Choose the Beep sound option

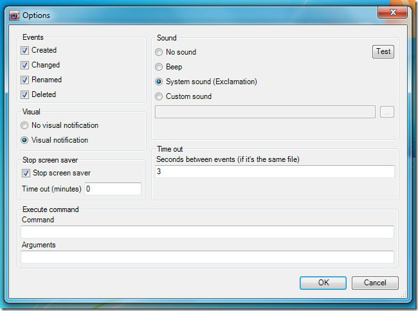pyautogui.click(x=159, y=67)
